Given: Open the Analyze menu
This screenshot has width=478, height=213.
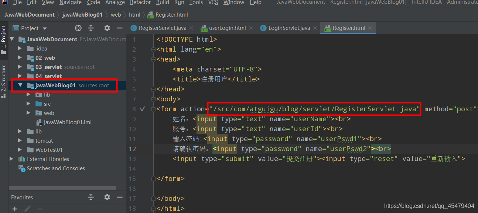Looking at the screenshot, I should [x=115, y=3].
